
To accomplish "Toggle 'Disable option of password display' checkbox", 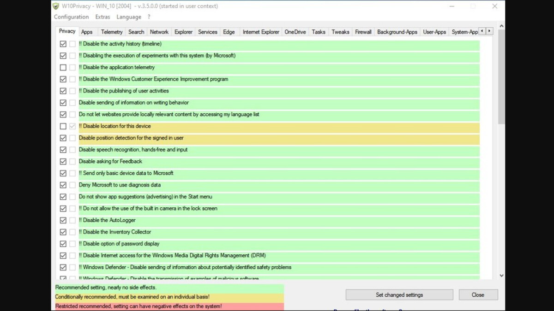I will 63,244.
